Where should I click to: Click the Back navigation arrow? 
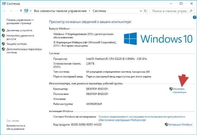click(x=4, y=11)
